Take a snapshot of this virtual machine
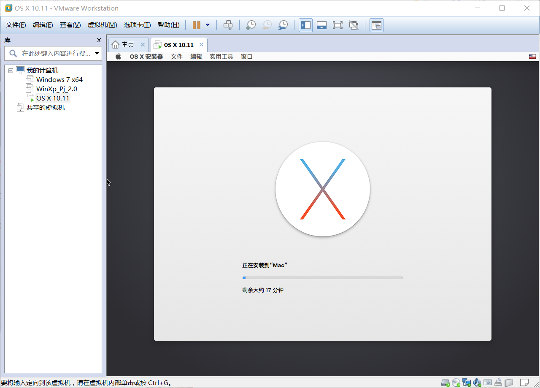This screenshot has height=388, width=540. pos(251,25)
